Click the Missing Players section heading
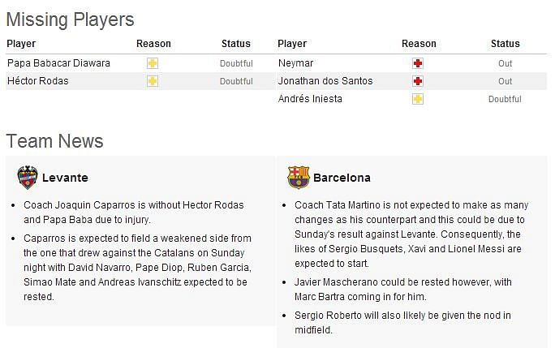The height and width of the screenshot is (348, 555). click(70, 19)
